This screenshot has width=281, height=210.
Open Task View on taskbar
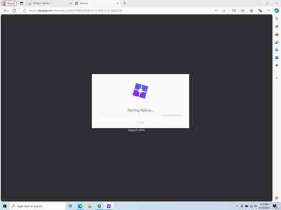point(70,206)
